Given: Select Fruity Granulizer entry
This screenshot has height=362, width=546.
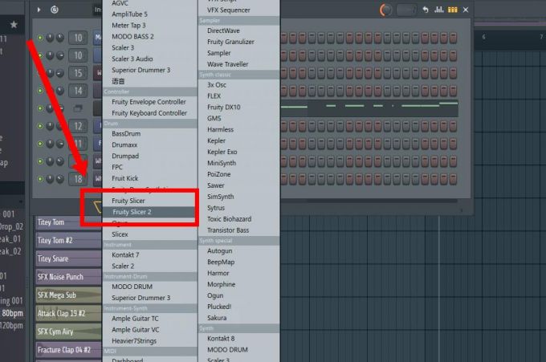Looking at the screenshot, I should [230, 42].
